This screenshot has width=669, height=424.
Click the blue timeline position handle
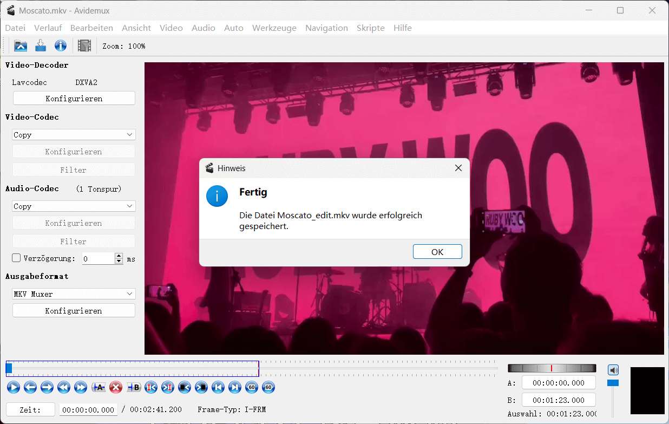coord(9,368)
